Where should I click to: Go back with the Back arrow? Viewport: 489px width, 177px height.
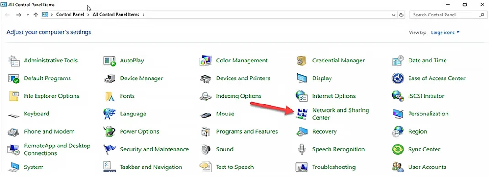click(8, 15)
